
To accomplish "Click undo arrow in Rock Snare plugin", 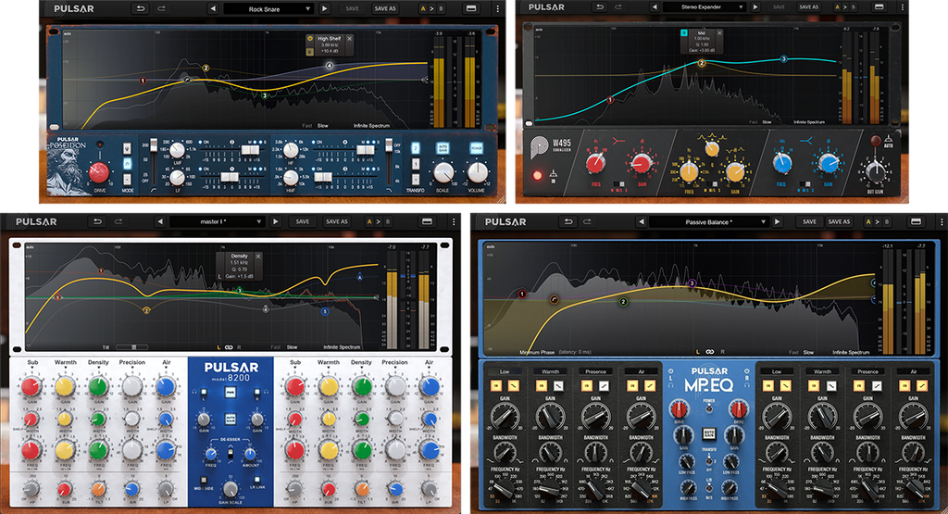I will point(141,8).
